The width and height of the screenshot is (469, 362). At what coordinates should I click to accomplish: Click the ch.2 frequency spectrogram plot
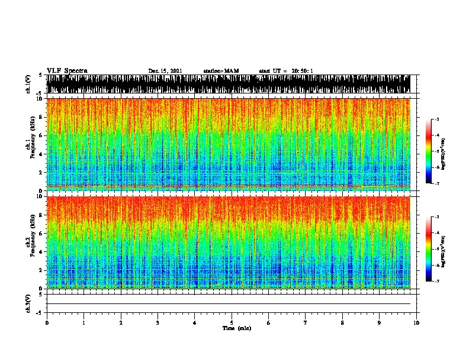pos(229,243)
